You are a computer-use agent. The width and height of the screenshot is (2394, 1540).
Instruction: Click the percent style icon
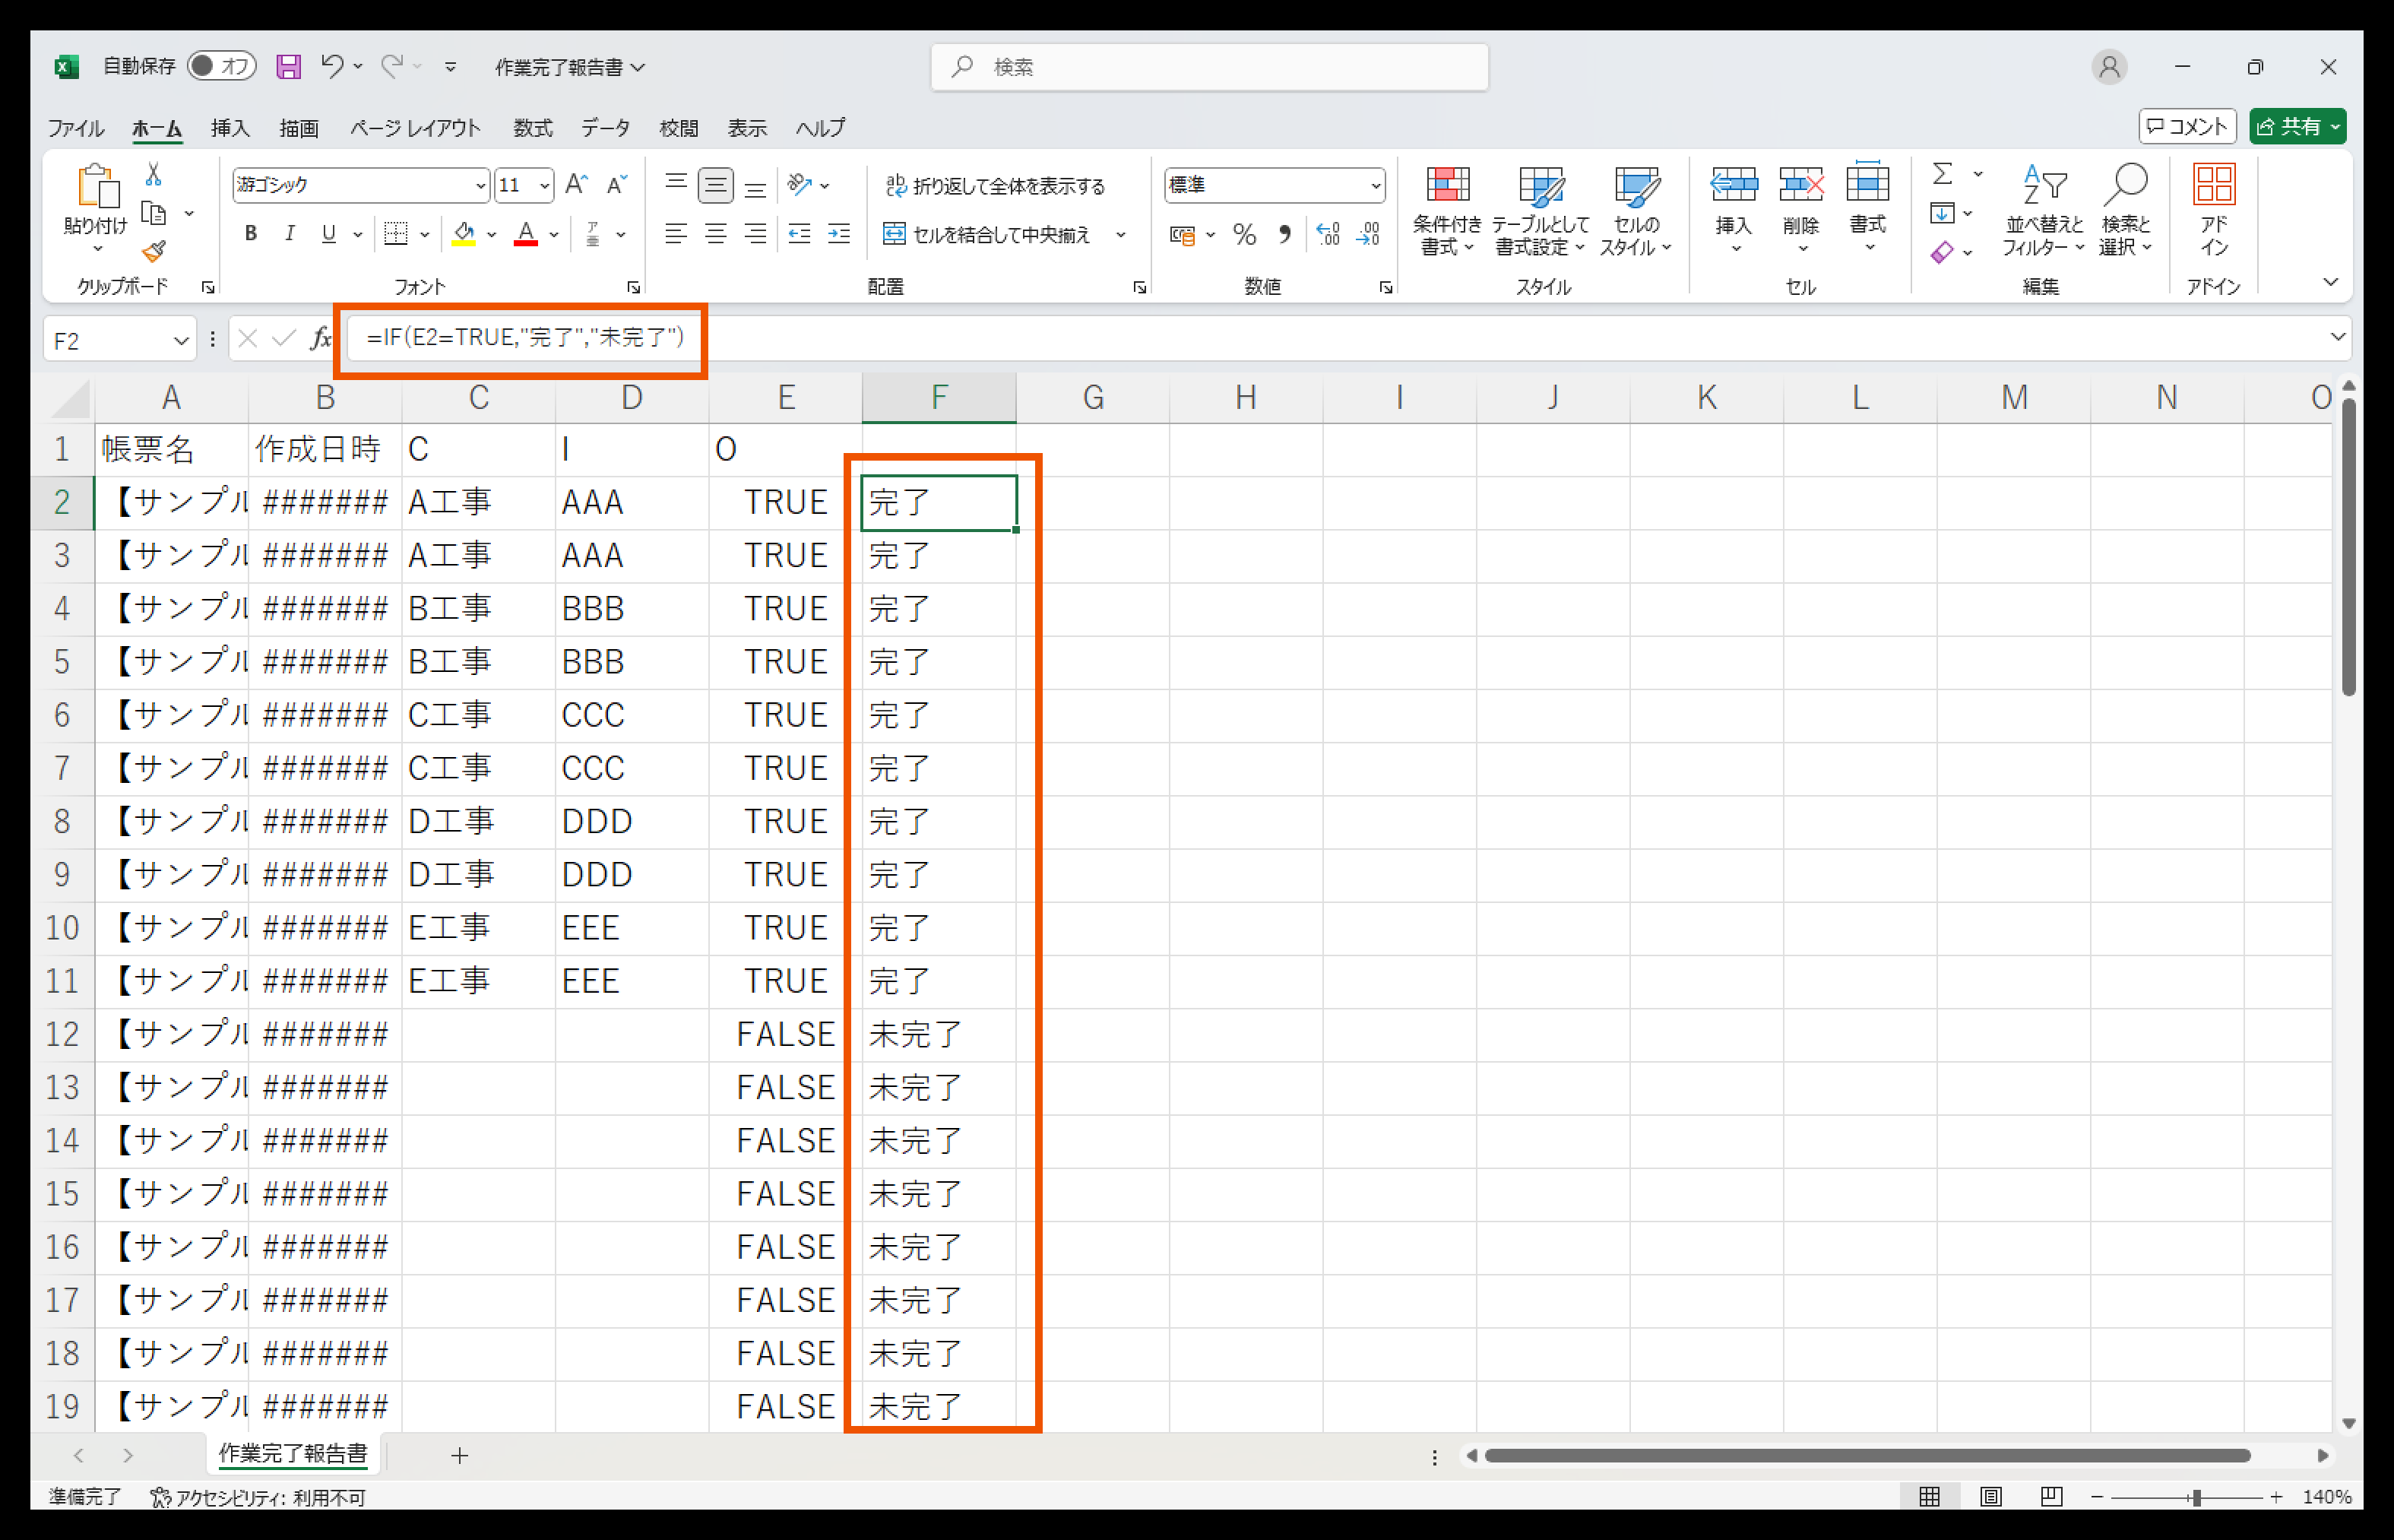coord(1243,235)
